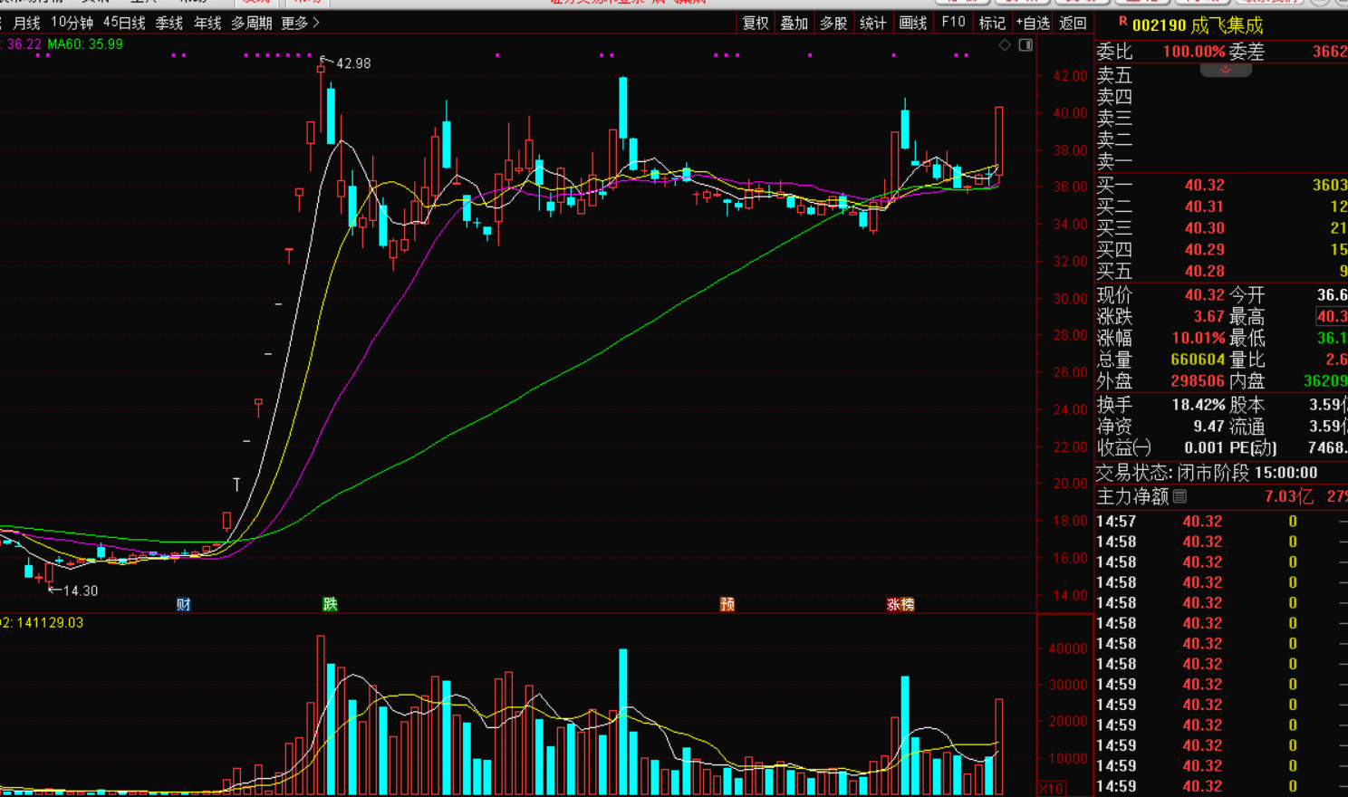The height and width of the screenshot is (797, 1348).
Task: Add stock via +自选 button
Action: [x=1033, y=23]
